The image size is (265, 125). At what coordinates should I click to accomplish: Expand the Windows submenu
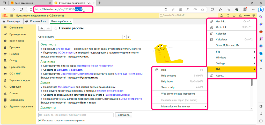[232, 57]
